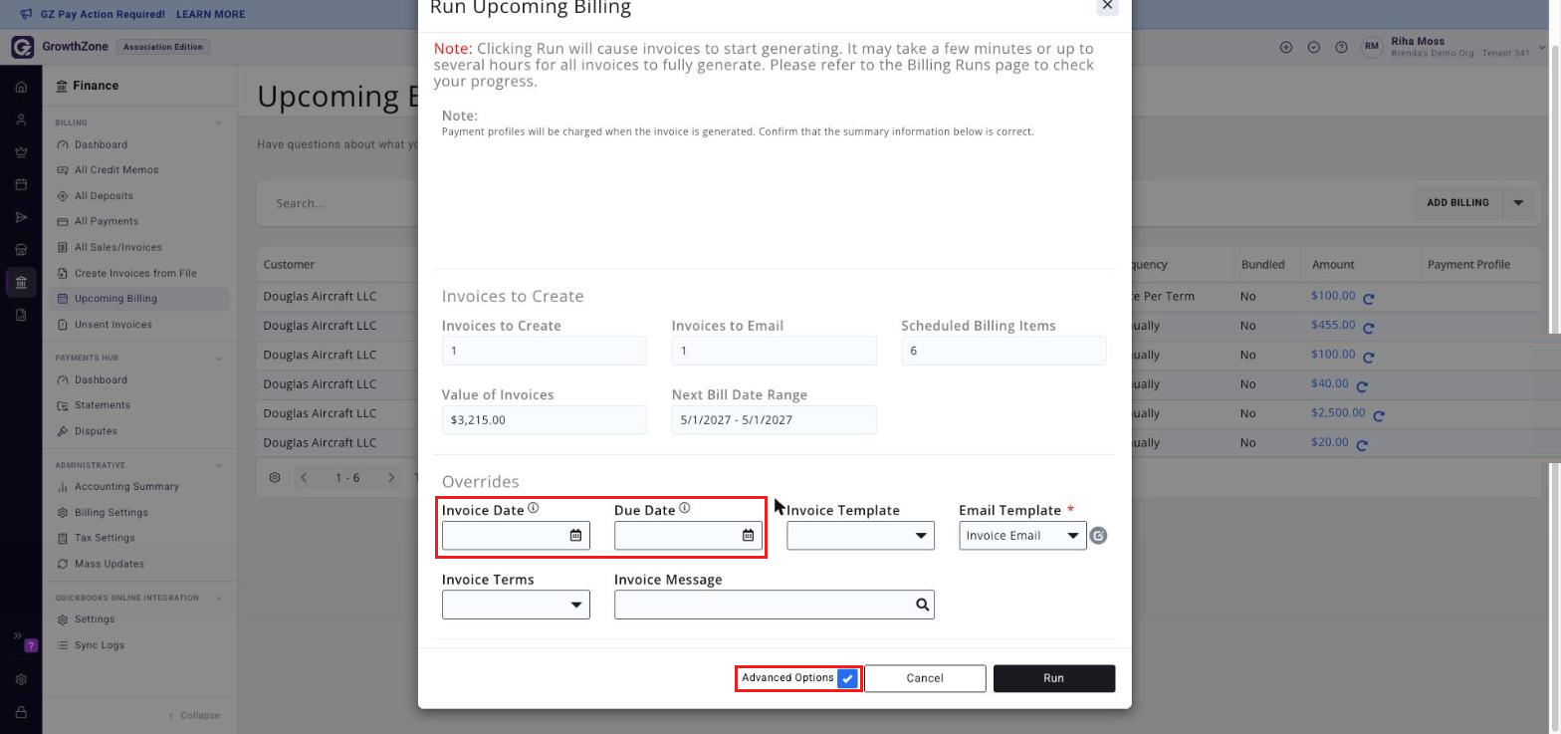Click the GrowthZone logo
The width and height of the screenshot is (1561, 734).
click(x=22, y=47)
